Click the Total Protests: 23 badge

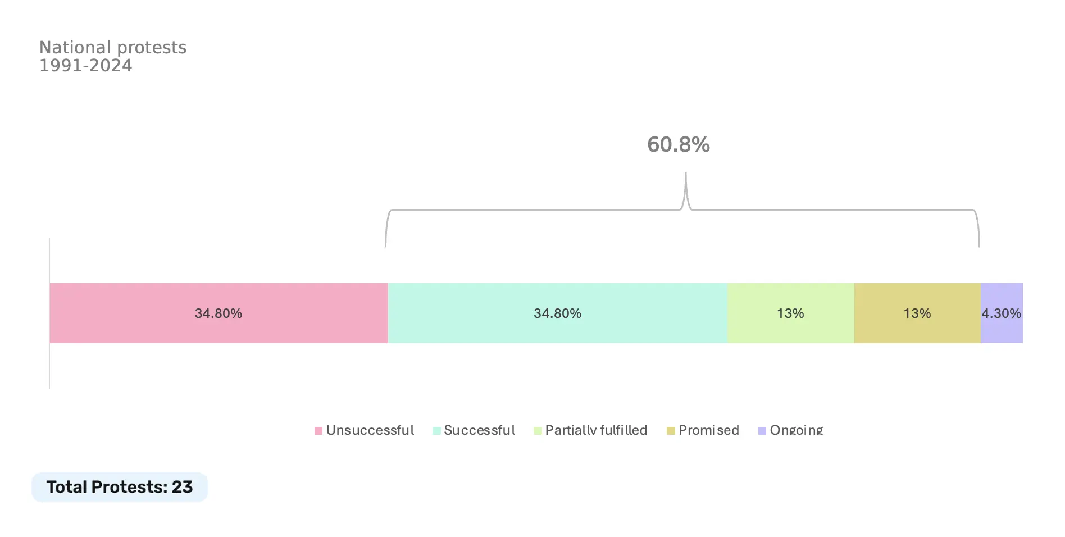[x=120, y=487]
